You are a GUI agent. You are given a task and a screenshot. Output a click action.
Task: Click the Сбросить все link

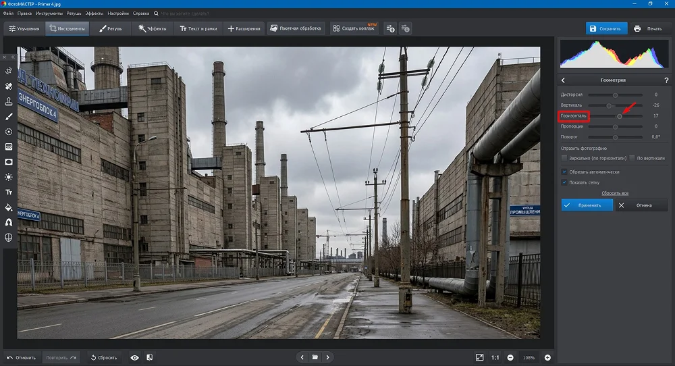615,193
